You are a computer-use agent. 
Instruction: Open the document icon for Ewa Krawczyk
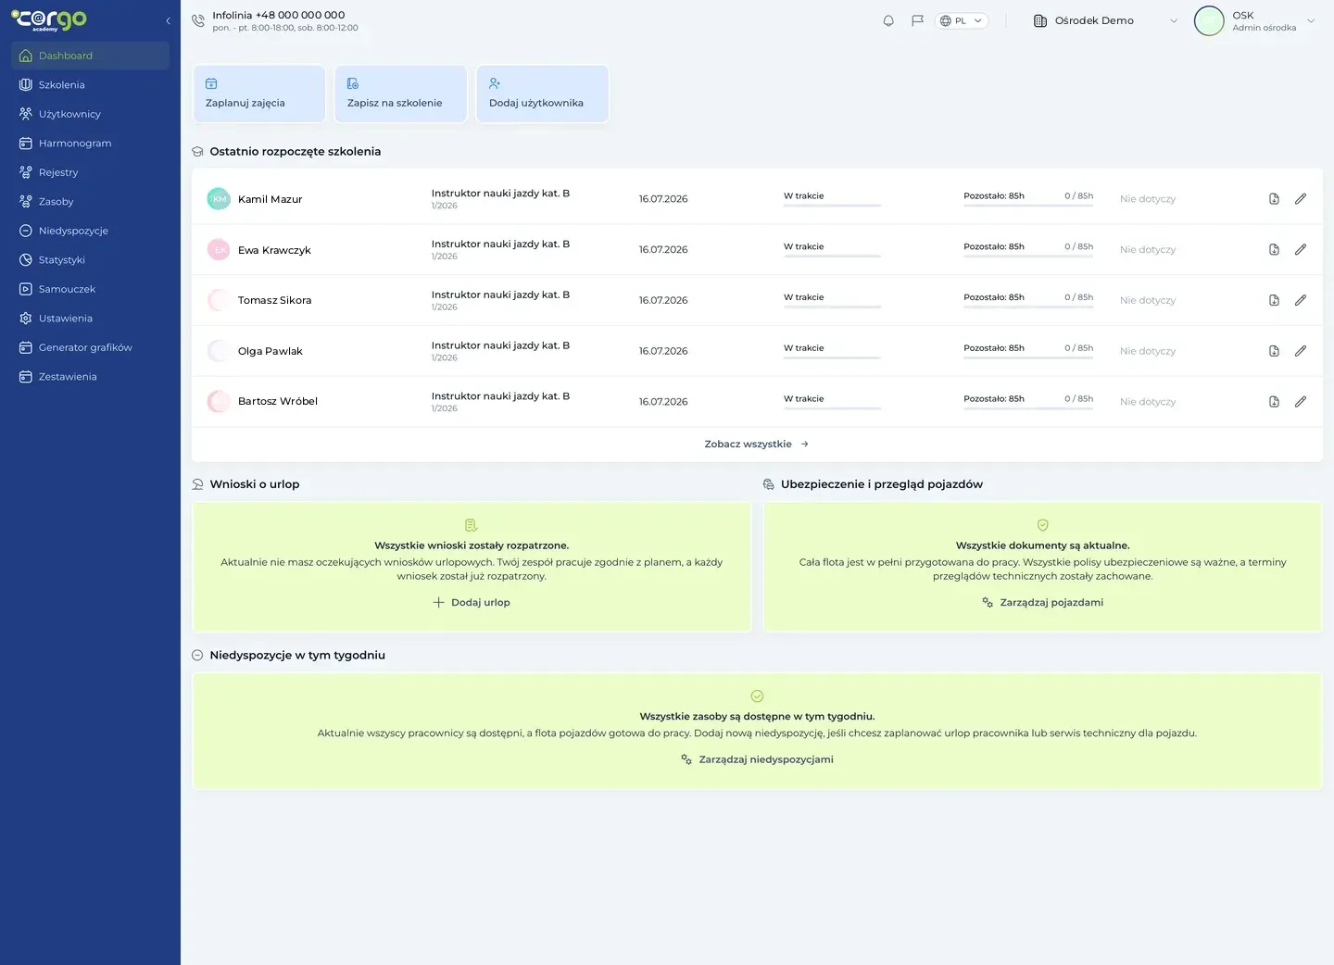[1274, 250]
